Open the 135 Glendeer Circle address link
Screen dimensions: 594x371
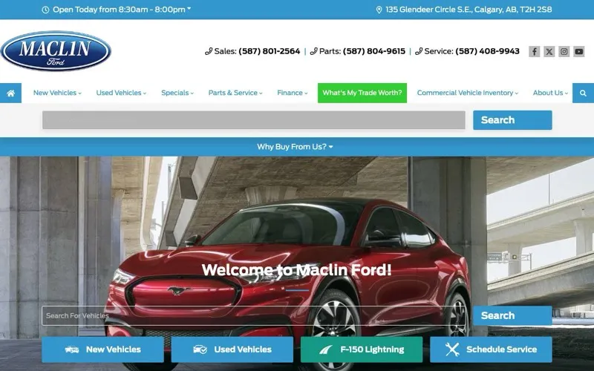[x=469, y=10]
